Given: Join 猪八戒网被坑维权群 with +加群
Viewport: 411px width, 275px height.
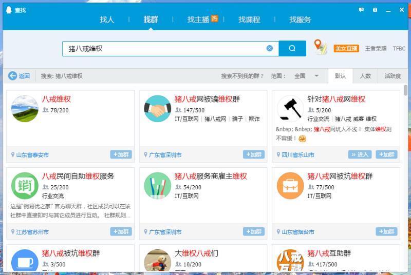Looking at the screenshot, I should [x=387, y=231].
